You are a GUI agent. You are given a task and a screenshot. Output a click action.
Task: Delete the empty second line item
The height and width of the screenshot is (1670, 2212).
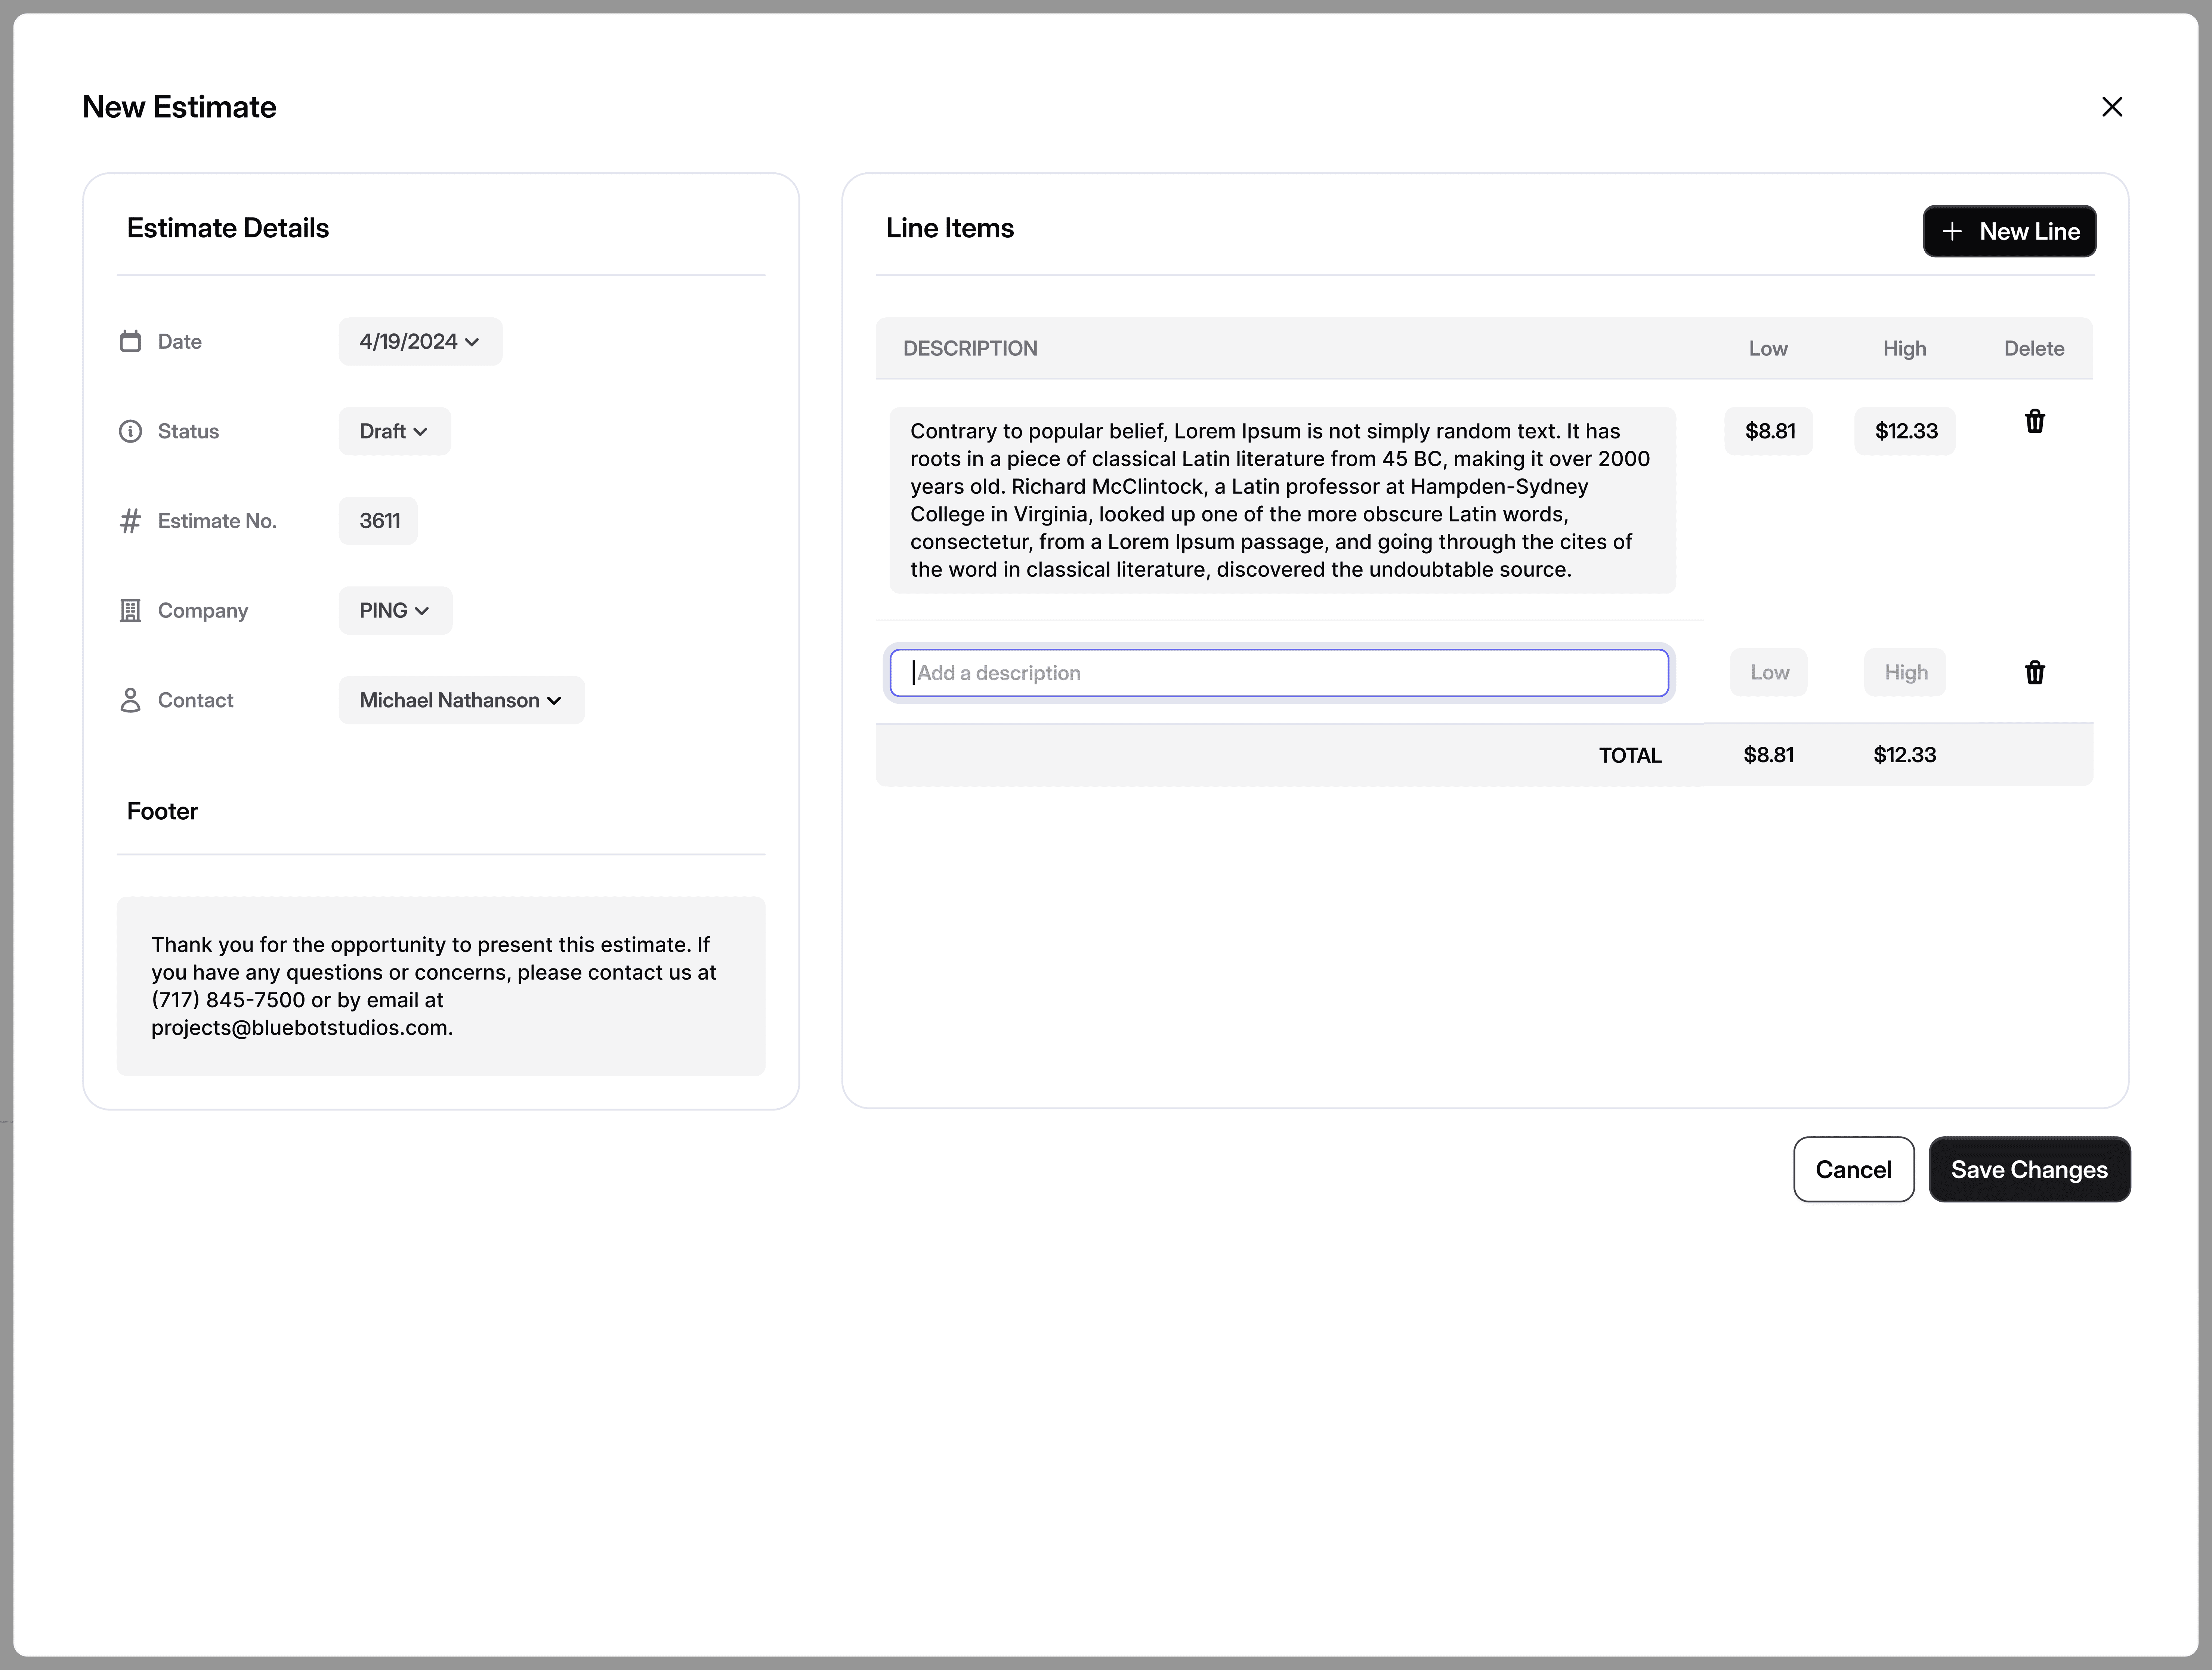pos(2034,672)
